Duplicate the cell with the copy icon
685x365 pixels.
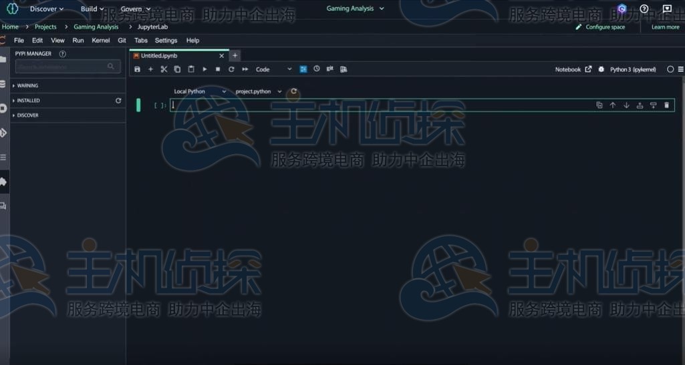pyautogui.click(x=599, y=105)
